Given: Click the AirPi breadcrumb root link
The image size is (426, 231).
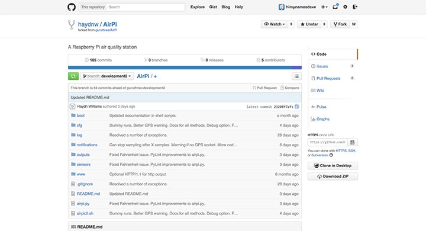Looking at the screenshot, I should point(143,76).
